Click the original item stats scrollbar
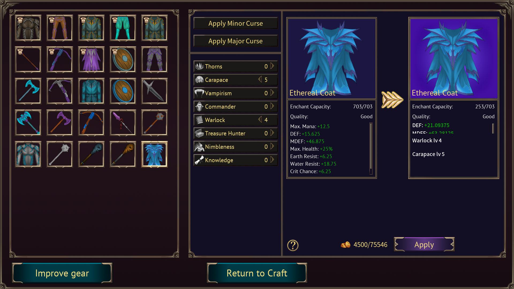Viewport: 514px width, 289px height. [x=371, y=149]
